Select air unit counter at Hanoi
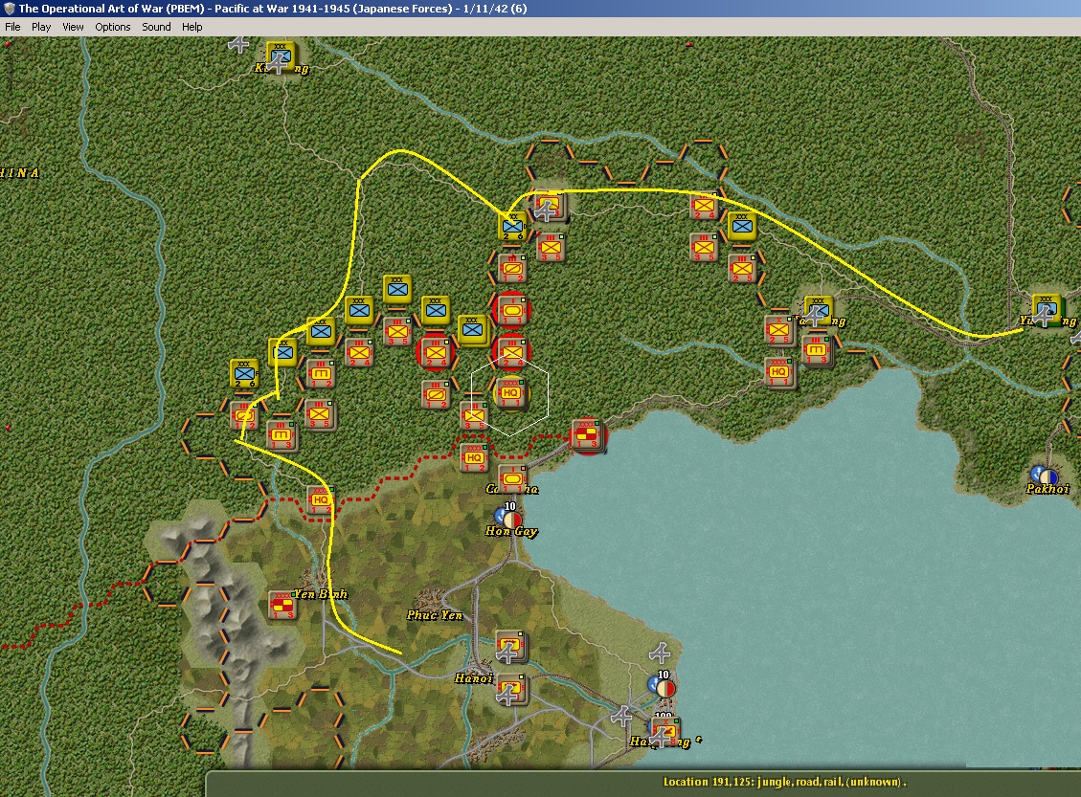Screen dimensions: 1081x797 [511, 690]
